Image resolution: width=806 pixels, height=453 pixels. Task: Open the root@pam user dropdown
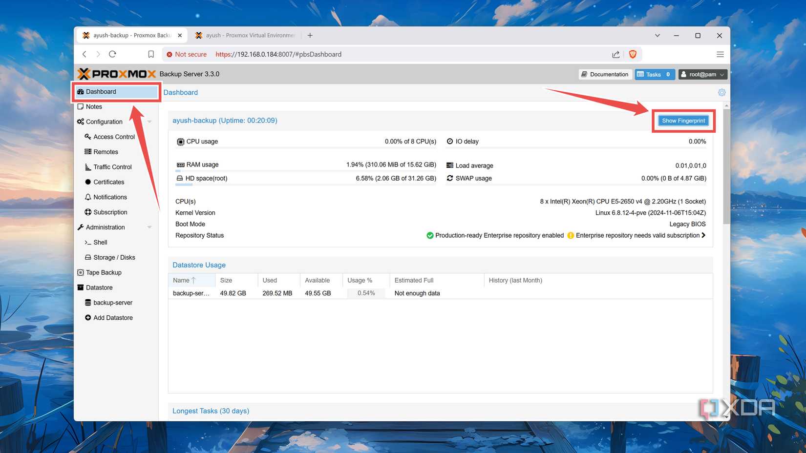coord(702,74)
